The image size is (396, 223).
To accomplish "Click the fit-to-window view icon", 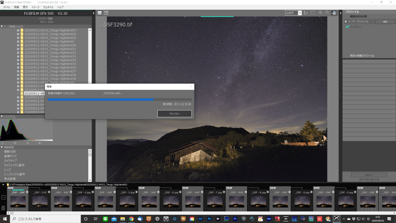I will coord(312,13).
